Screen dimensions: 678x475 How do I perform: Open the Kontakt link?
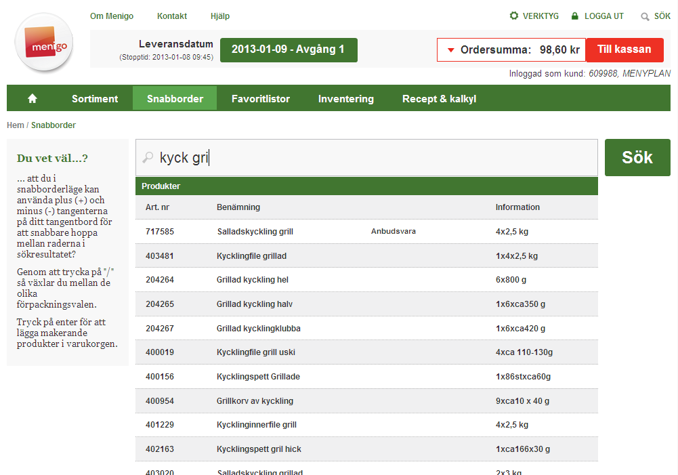point(171,16)
